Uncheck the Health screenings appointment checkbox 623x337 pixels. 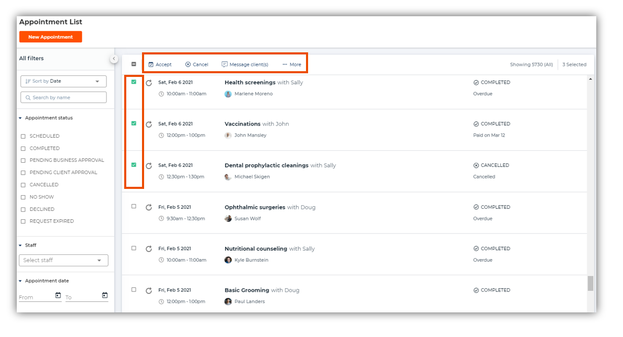[x=134, y=82]
